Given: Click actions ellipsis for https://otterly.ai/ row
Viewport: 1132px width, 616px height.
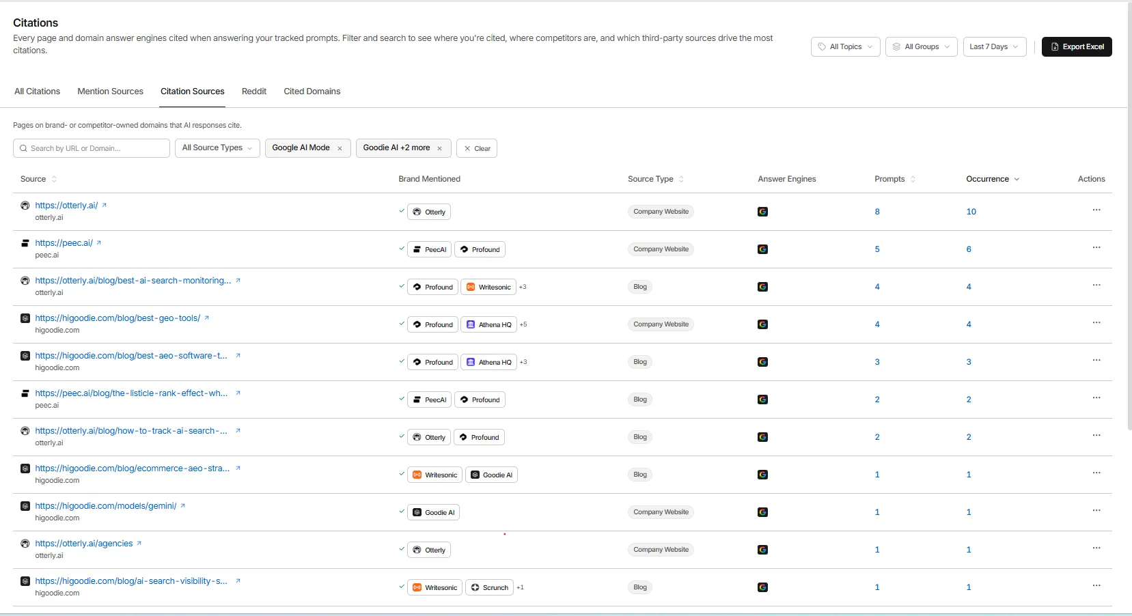Looking at the screenshot, I should pos(1096,210).
